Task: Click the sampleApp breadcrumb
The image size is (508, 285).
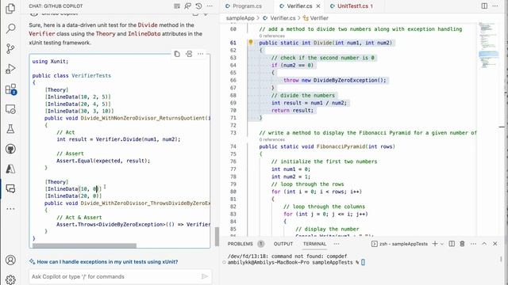Action: (x=240, y=18)
